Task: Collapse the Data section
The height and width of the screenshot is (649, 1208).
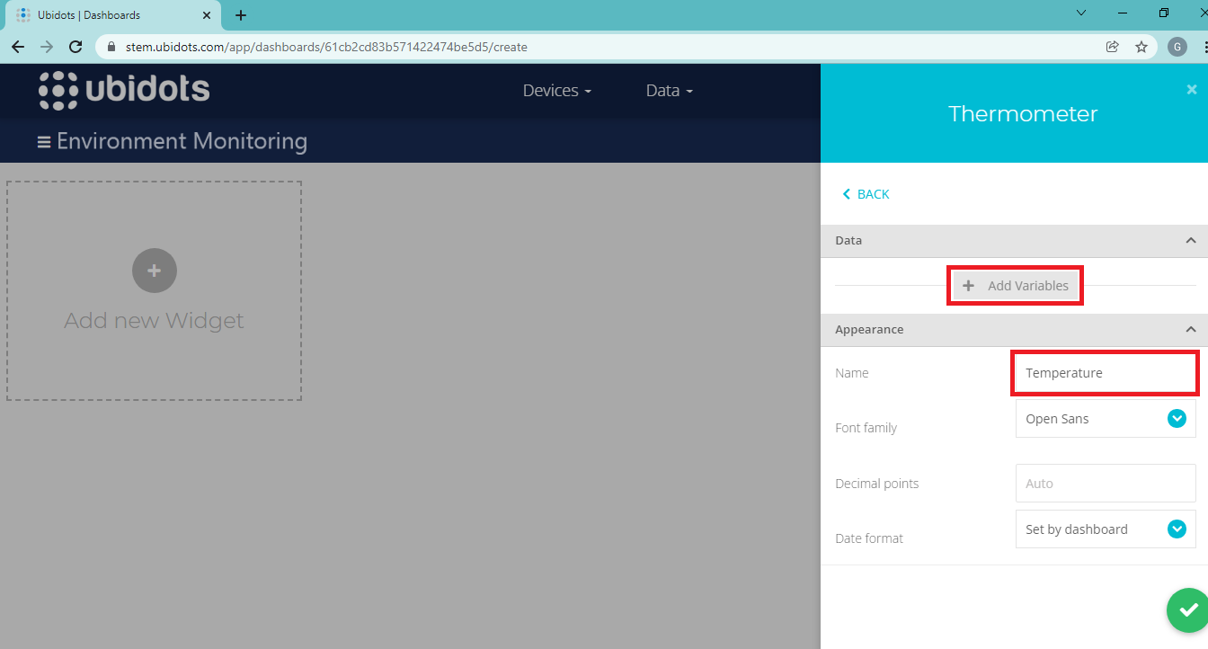Action: click(1190, 241)
